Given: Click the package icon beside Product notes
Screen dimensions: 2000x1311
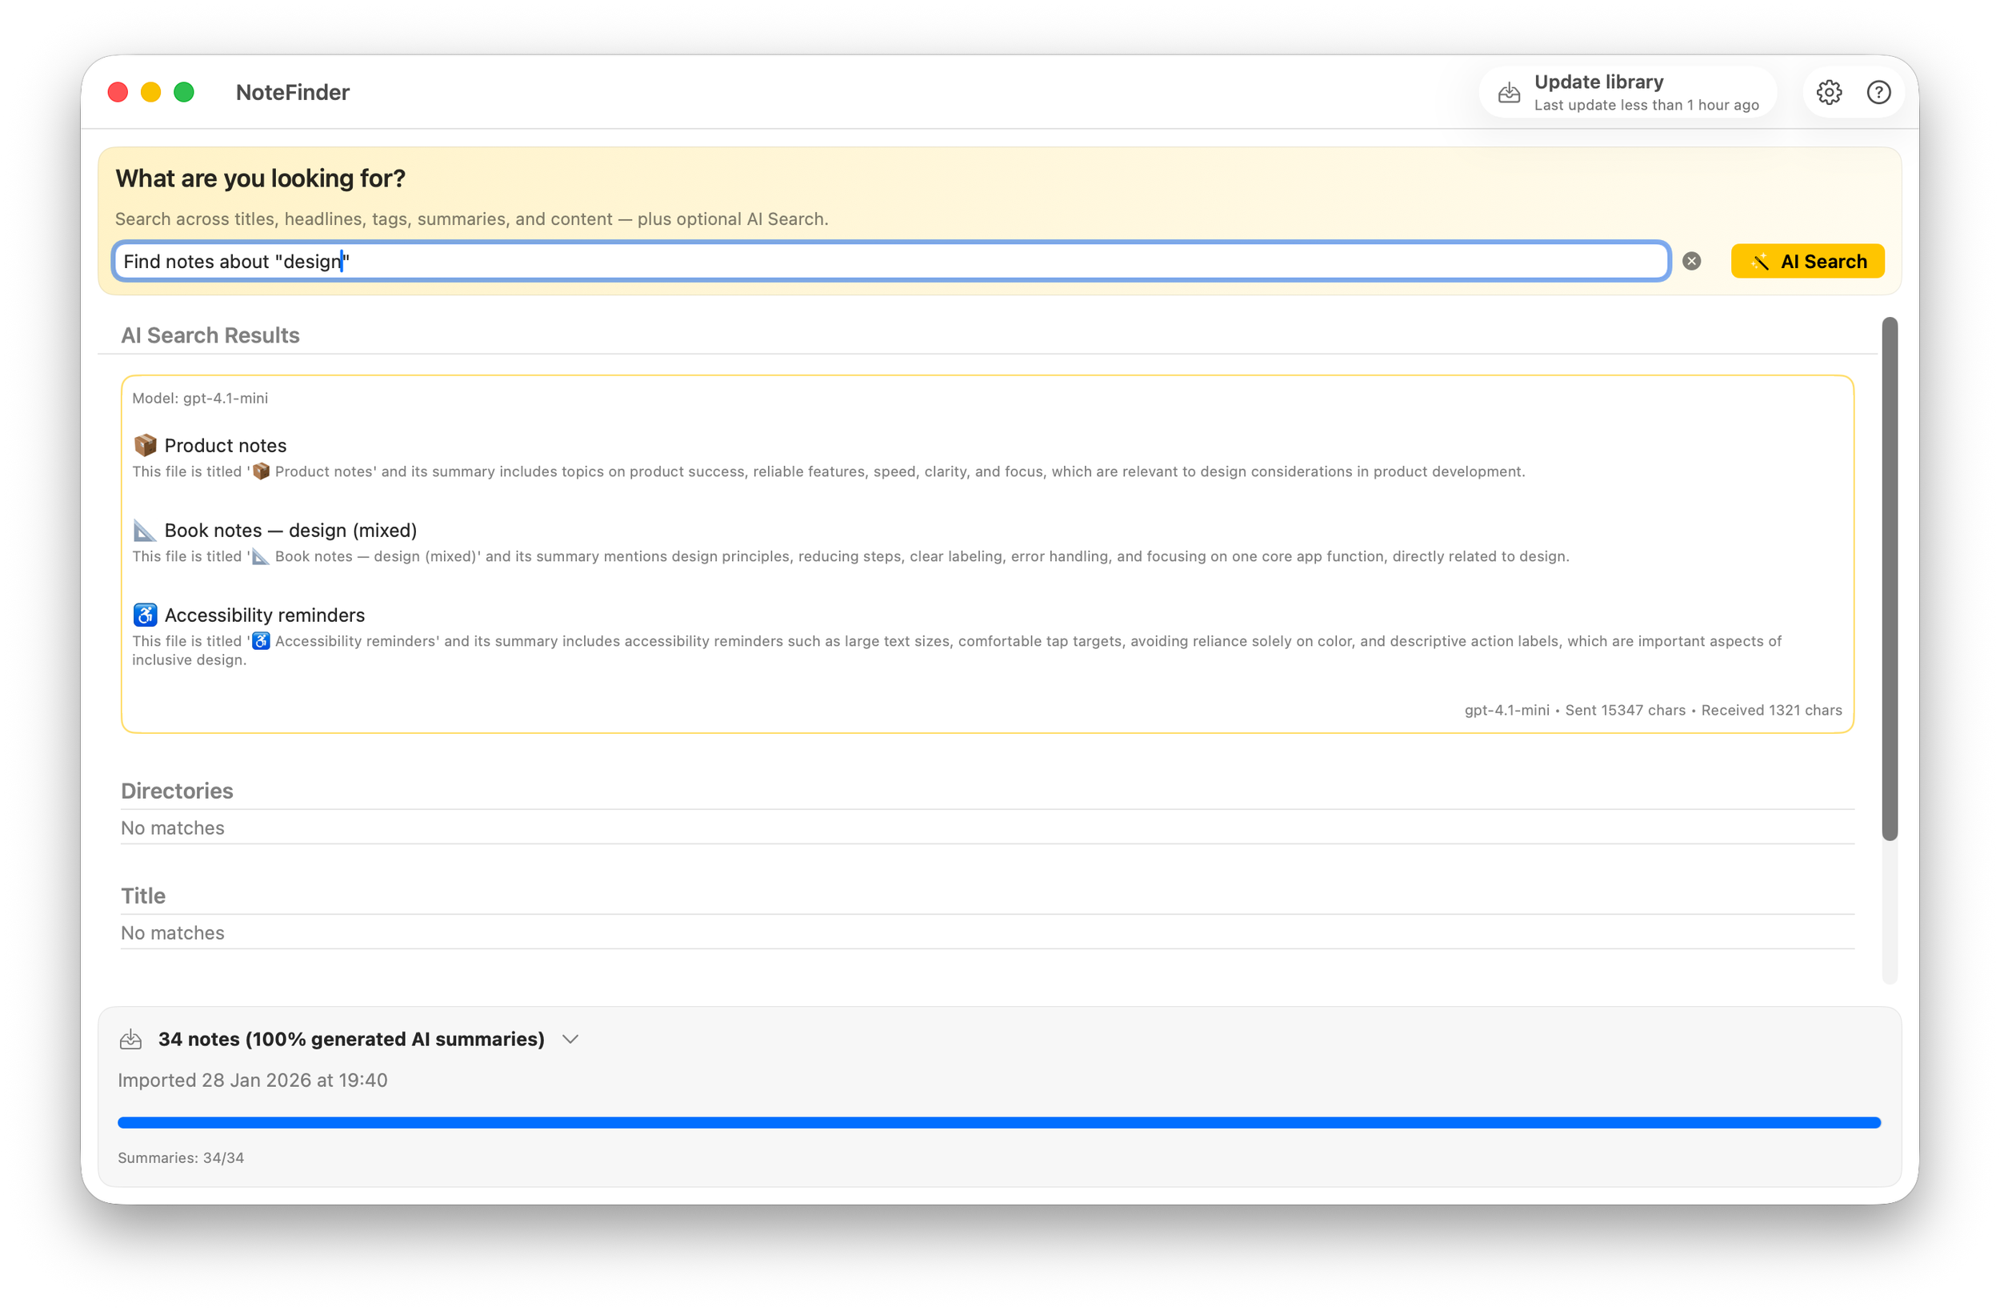Looking at the screenshot, I should tap(146, 445).
